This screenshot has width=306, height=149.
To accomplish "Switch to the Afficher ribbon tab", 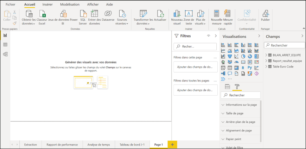I will (93, 4).
